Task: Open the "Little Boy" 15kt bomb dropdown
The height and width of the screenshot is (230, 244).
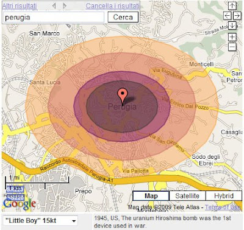Action: [x=40, y=221]
